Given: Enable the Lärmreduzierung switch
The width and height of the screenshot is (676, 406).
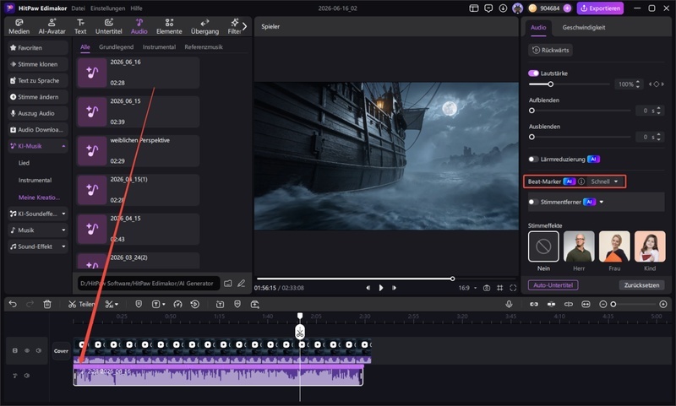Looking at the screenshot, I should [533, 160].
